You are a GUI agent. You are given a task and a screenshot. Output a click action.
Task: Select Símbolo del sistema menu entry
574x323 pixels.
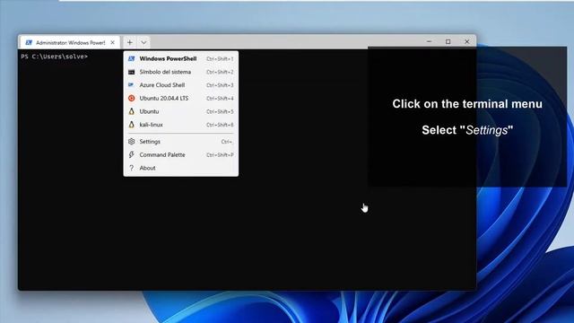click(x=181, y=72)
